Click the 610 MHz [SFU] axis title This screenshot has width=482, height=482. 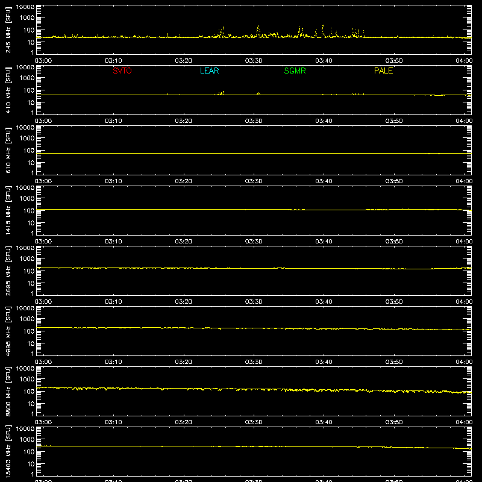(x=8, y=150)
